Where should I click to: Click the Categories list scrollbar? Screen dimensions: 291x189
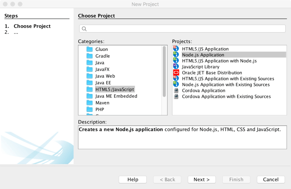(x=164, y=71)
